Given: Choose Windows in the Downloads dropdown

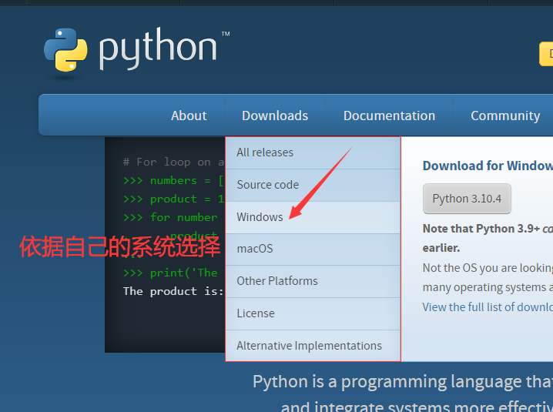Looking at the screenshot, I should (313, 217).
